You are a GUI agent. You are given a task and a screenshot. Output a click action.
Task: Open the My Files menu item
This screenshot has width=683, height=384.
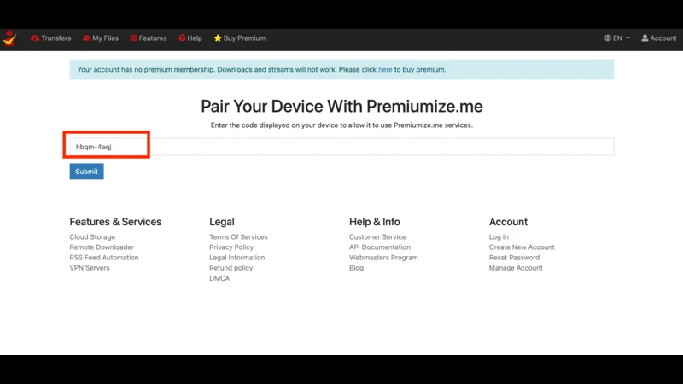point(105,38)
